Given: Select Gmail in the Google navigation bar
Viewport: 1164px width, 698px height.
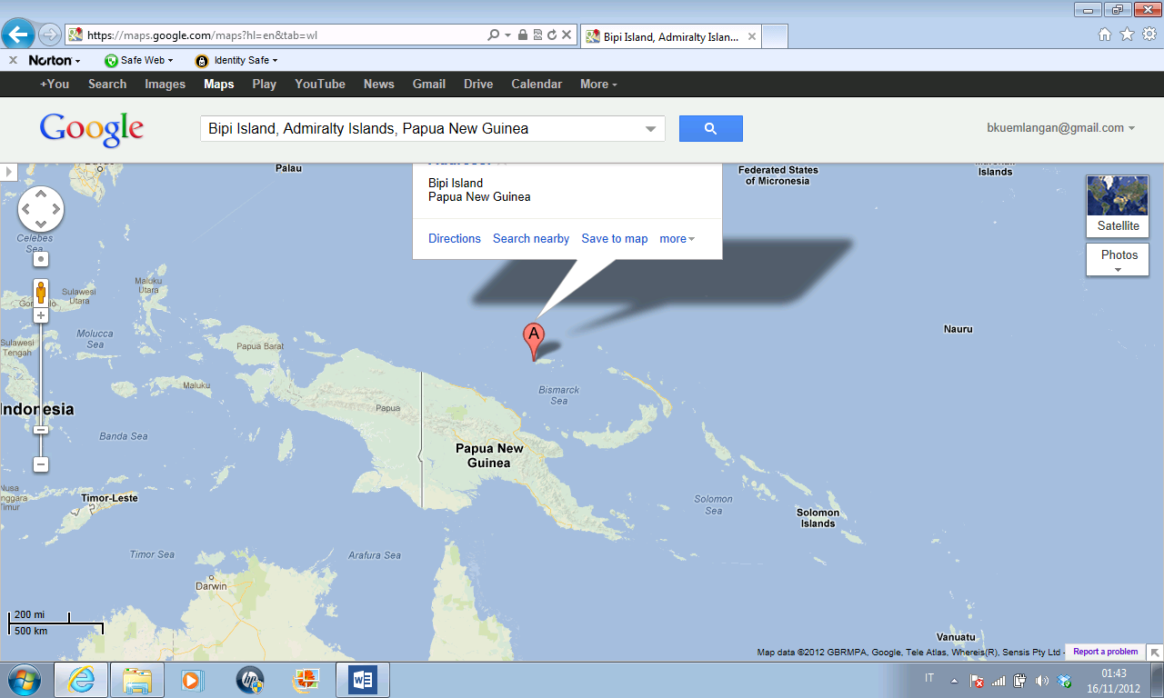Looking at the screenshot, I should [x=428, y=84].
